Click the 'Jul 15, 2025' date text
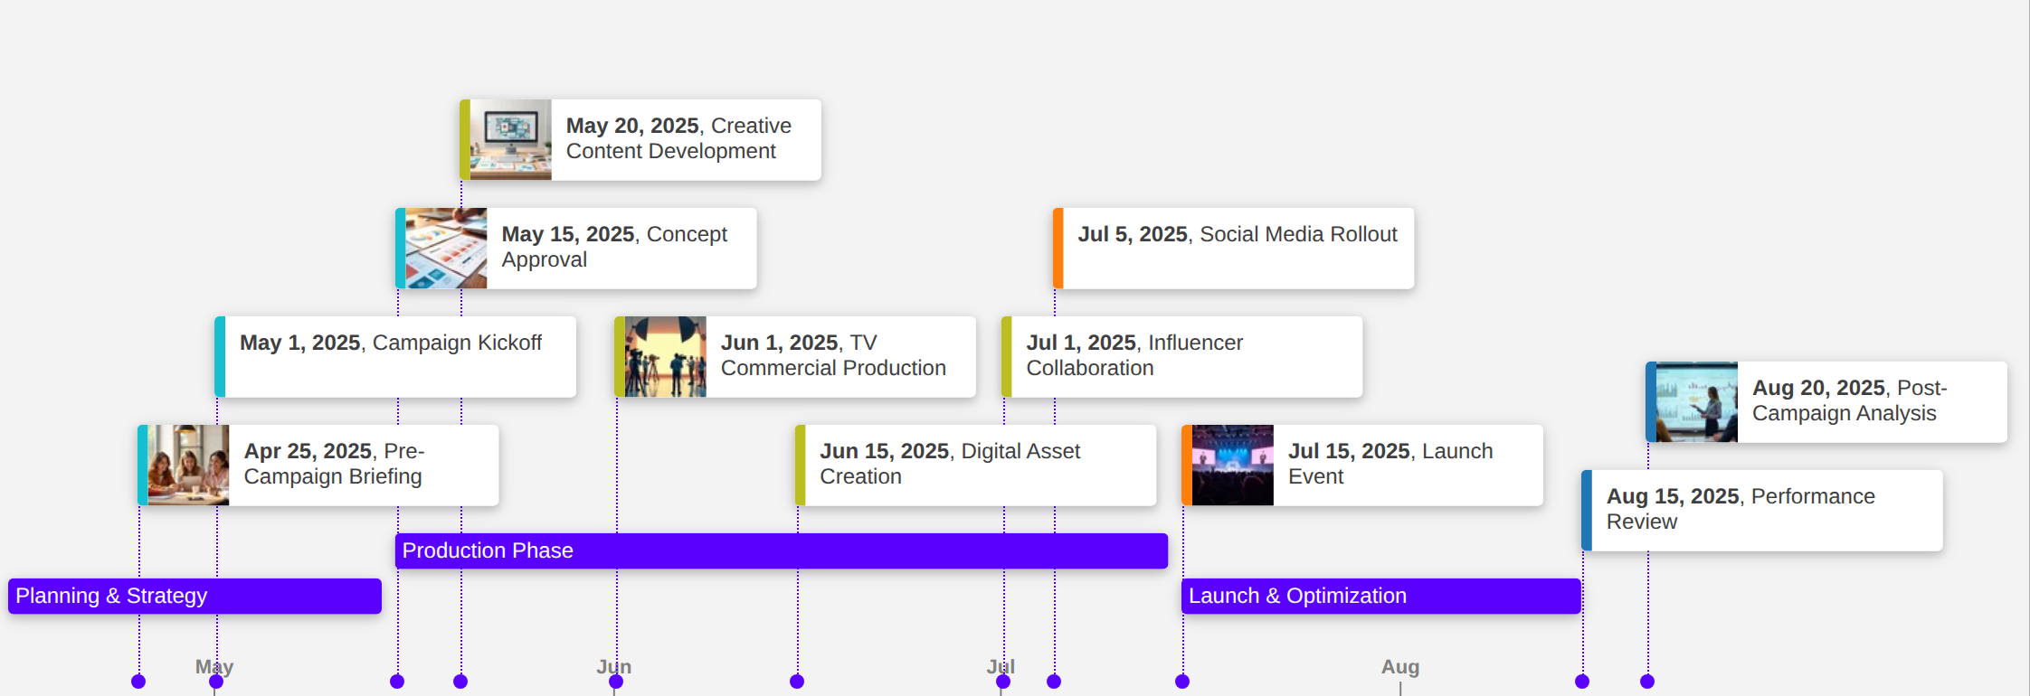 coord(1349,451)
